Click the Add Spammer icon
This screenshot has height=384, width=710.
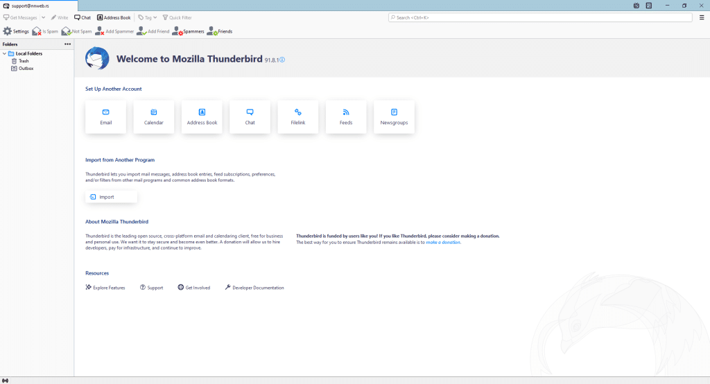coord(100,31)
